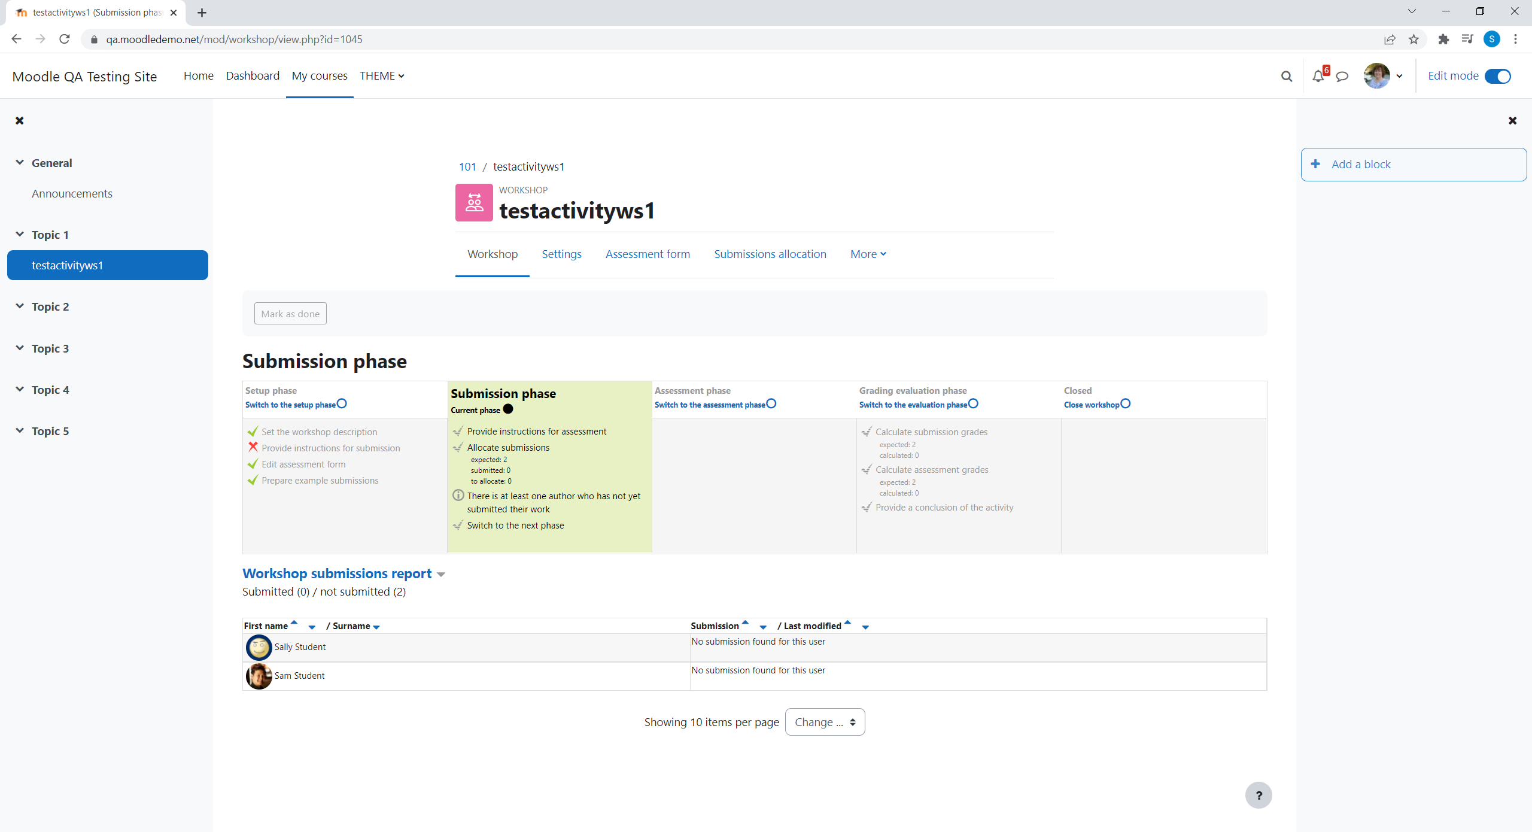Collapse the Topic 2 section chevron
The image size is (1532, 832).
[20, 306]
